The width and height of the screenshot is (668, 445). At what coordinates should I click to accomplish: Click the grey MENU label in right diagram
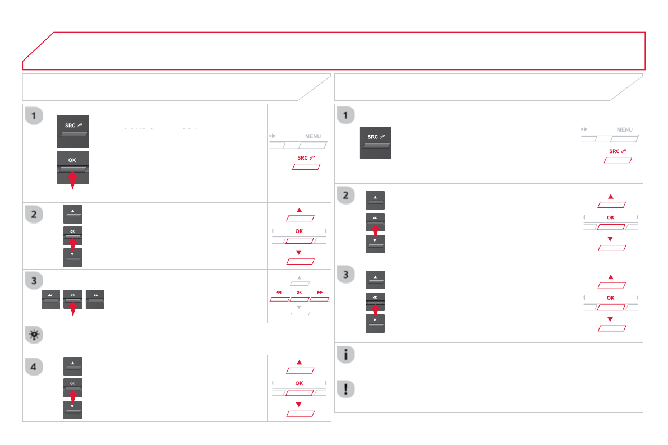(624, 129)
